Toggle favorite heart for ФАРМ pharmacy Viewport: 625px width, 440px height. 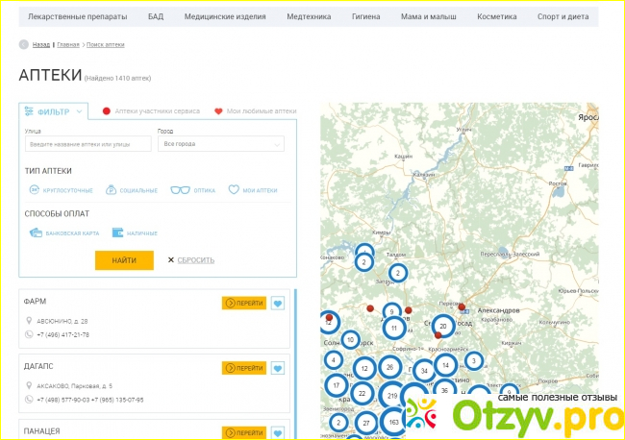click(x=278, y=304)
